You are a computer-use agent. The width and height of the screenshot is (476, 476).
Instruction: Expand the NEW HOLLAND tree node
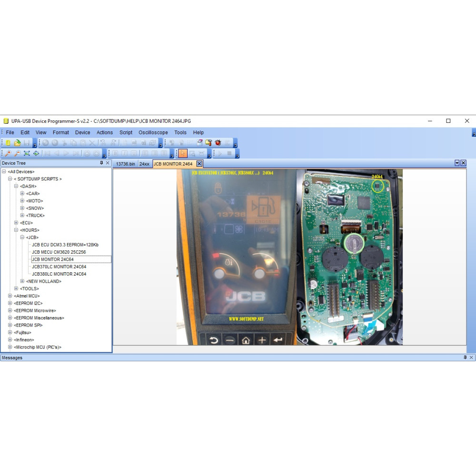pyautogui.click(x=22, y=281)
